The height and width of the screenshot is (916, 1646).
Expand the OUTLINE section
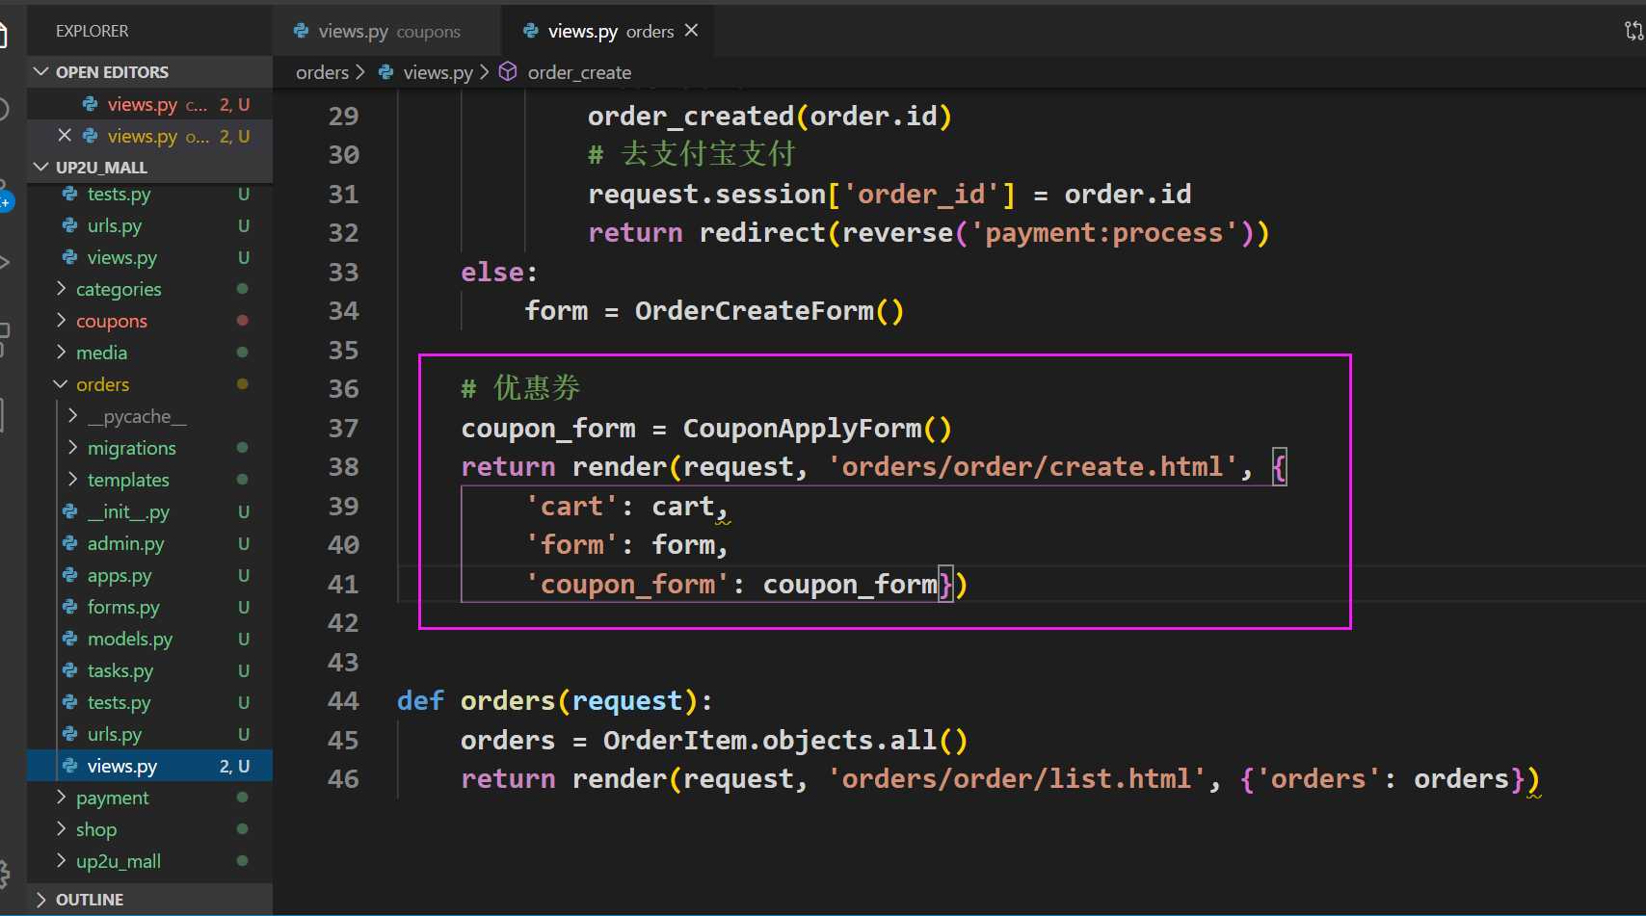(x=149, y=900)
